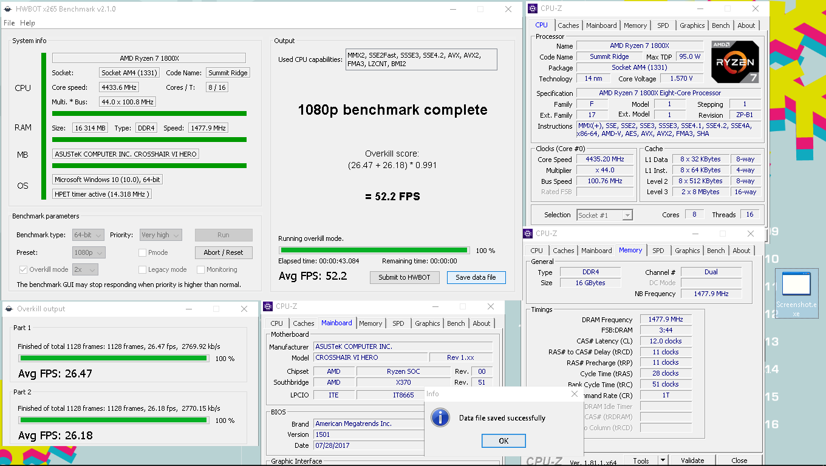This screenshot has width=826, height=466.
Task: Click OK in the Info dialog
Action: [x=503, y=441]
